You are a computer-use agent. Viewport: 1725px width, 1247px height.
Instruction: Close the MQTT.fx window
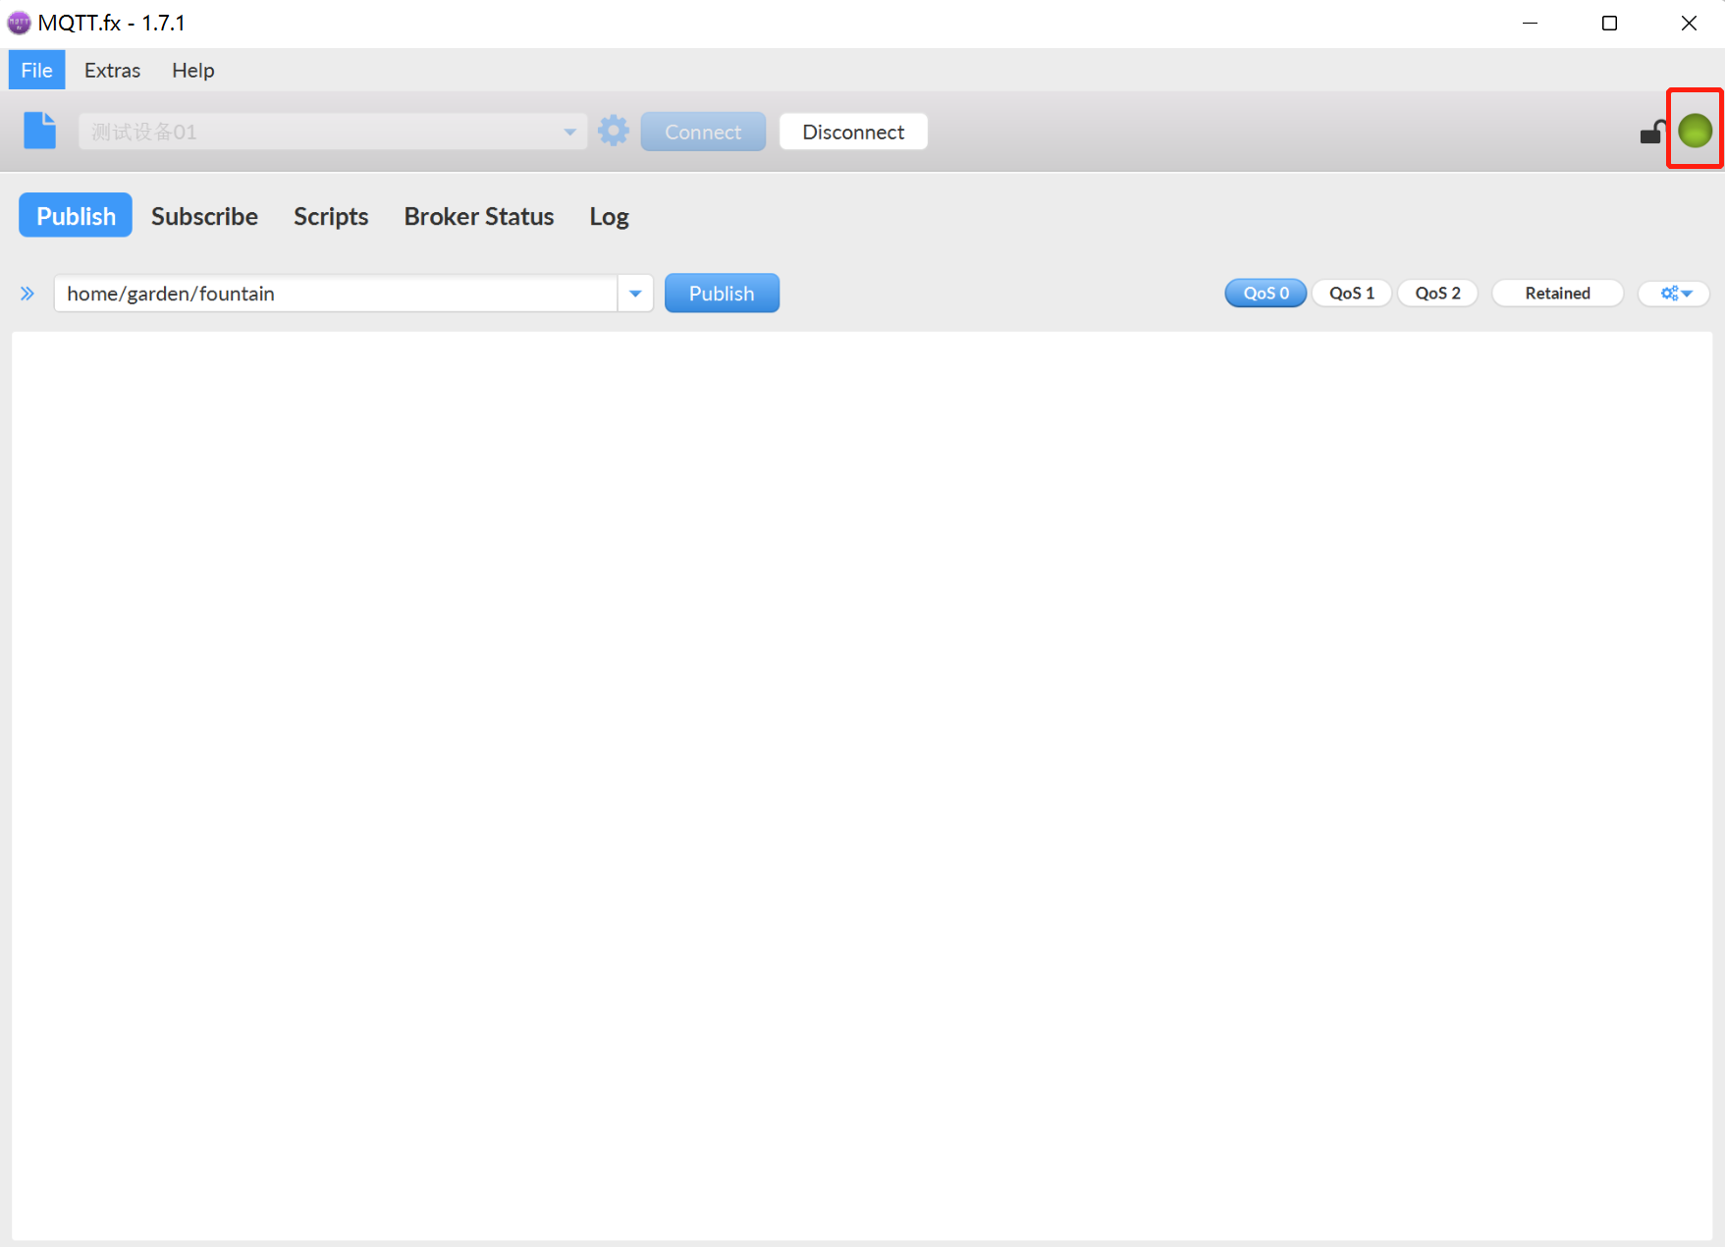[1689, 23]
